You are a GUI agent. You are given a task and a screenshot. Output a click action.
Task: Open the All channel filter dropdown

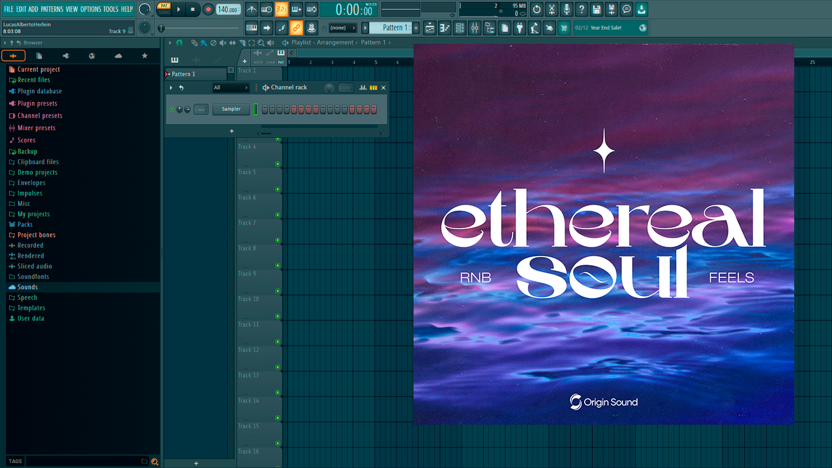pyautogui.click(x=231, y=88)
